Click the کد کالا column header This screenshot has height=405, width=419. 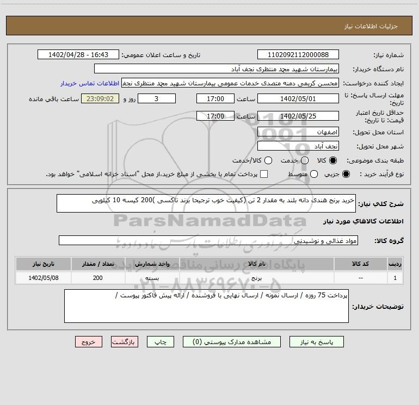[360, 264]
